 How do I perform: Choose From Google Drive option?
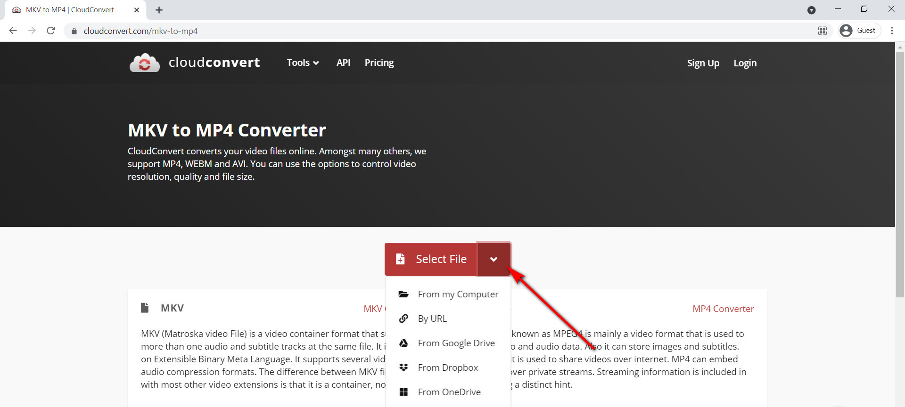(448, 343)
